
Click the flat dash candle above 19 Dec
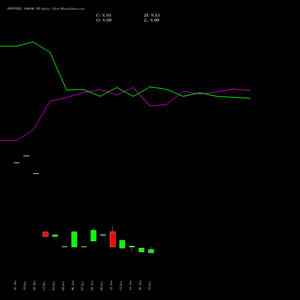coord(26,156)
